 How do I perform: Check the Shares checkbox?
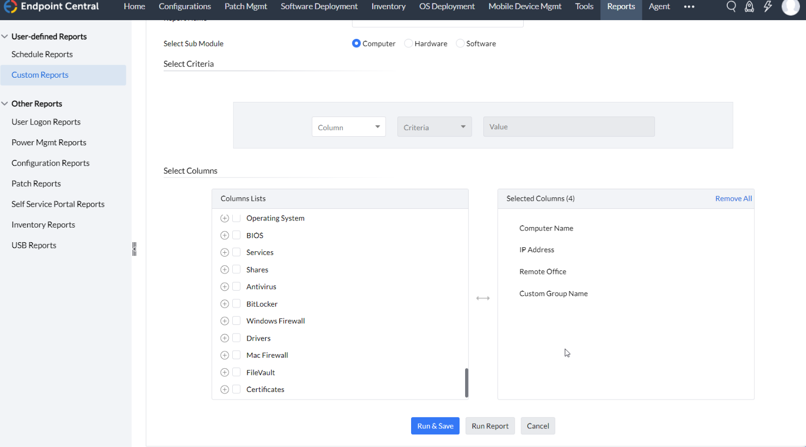[236, 269]
